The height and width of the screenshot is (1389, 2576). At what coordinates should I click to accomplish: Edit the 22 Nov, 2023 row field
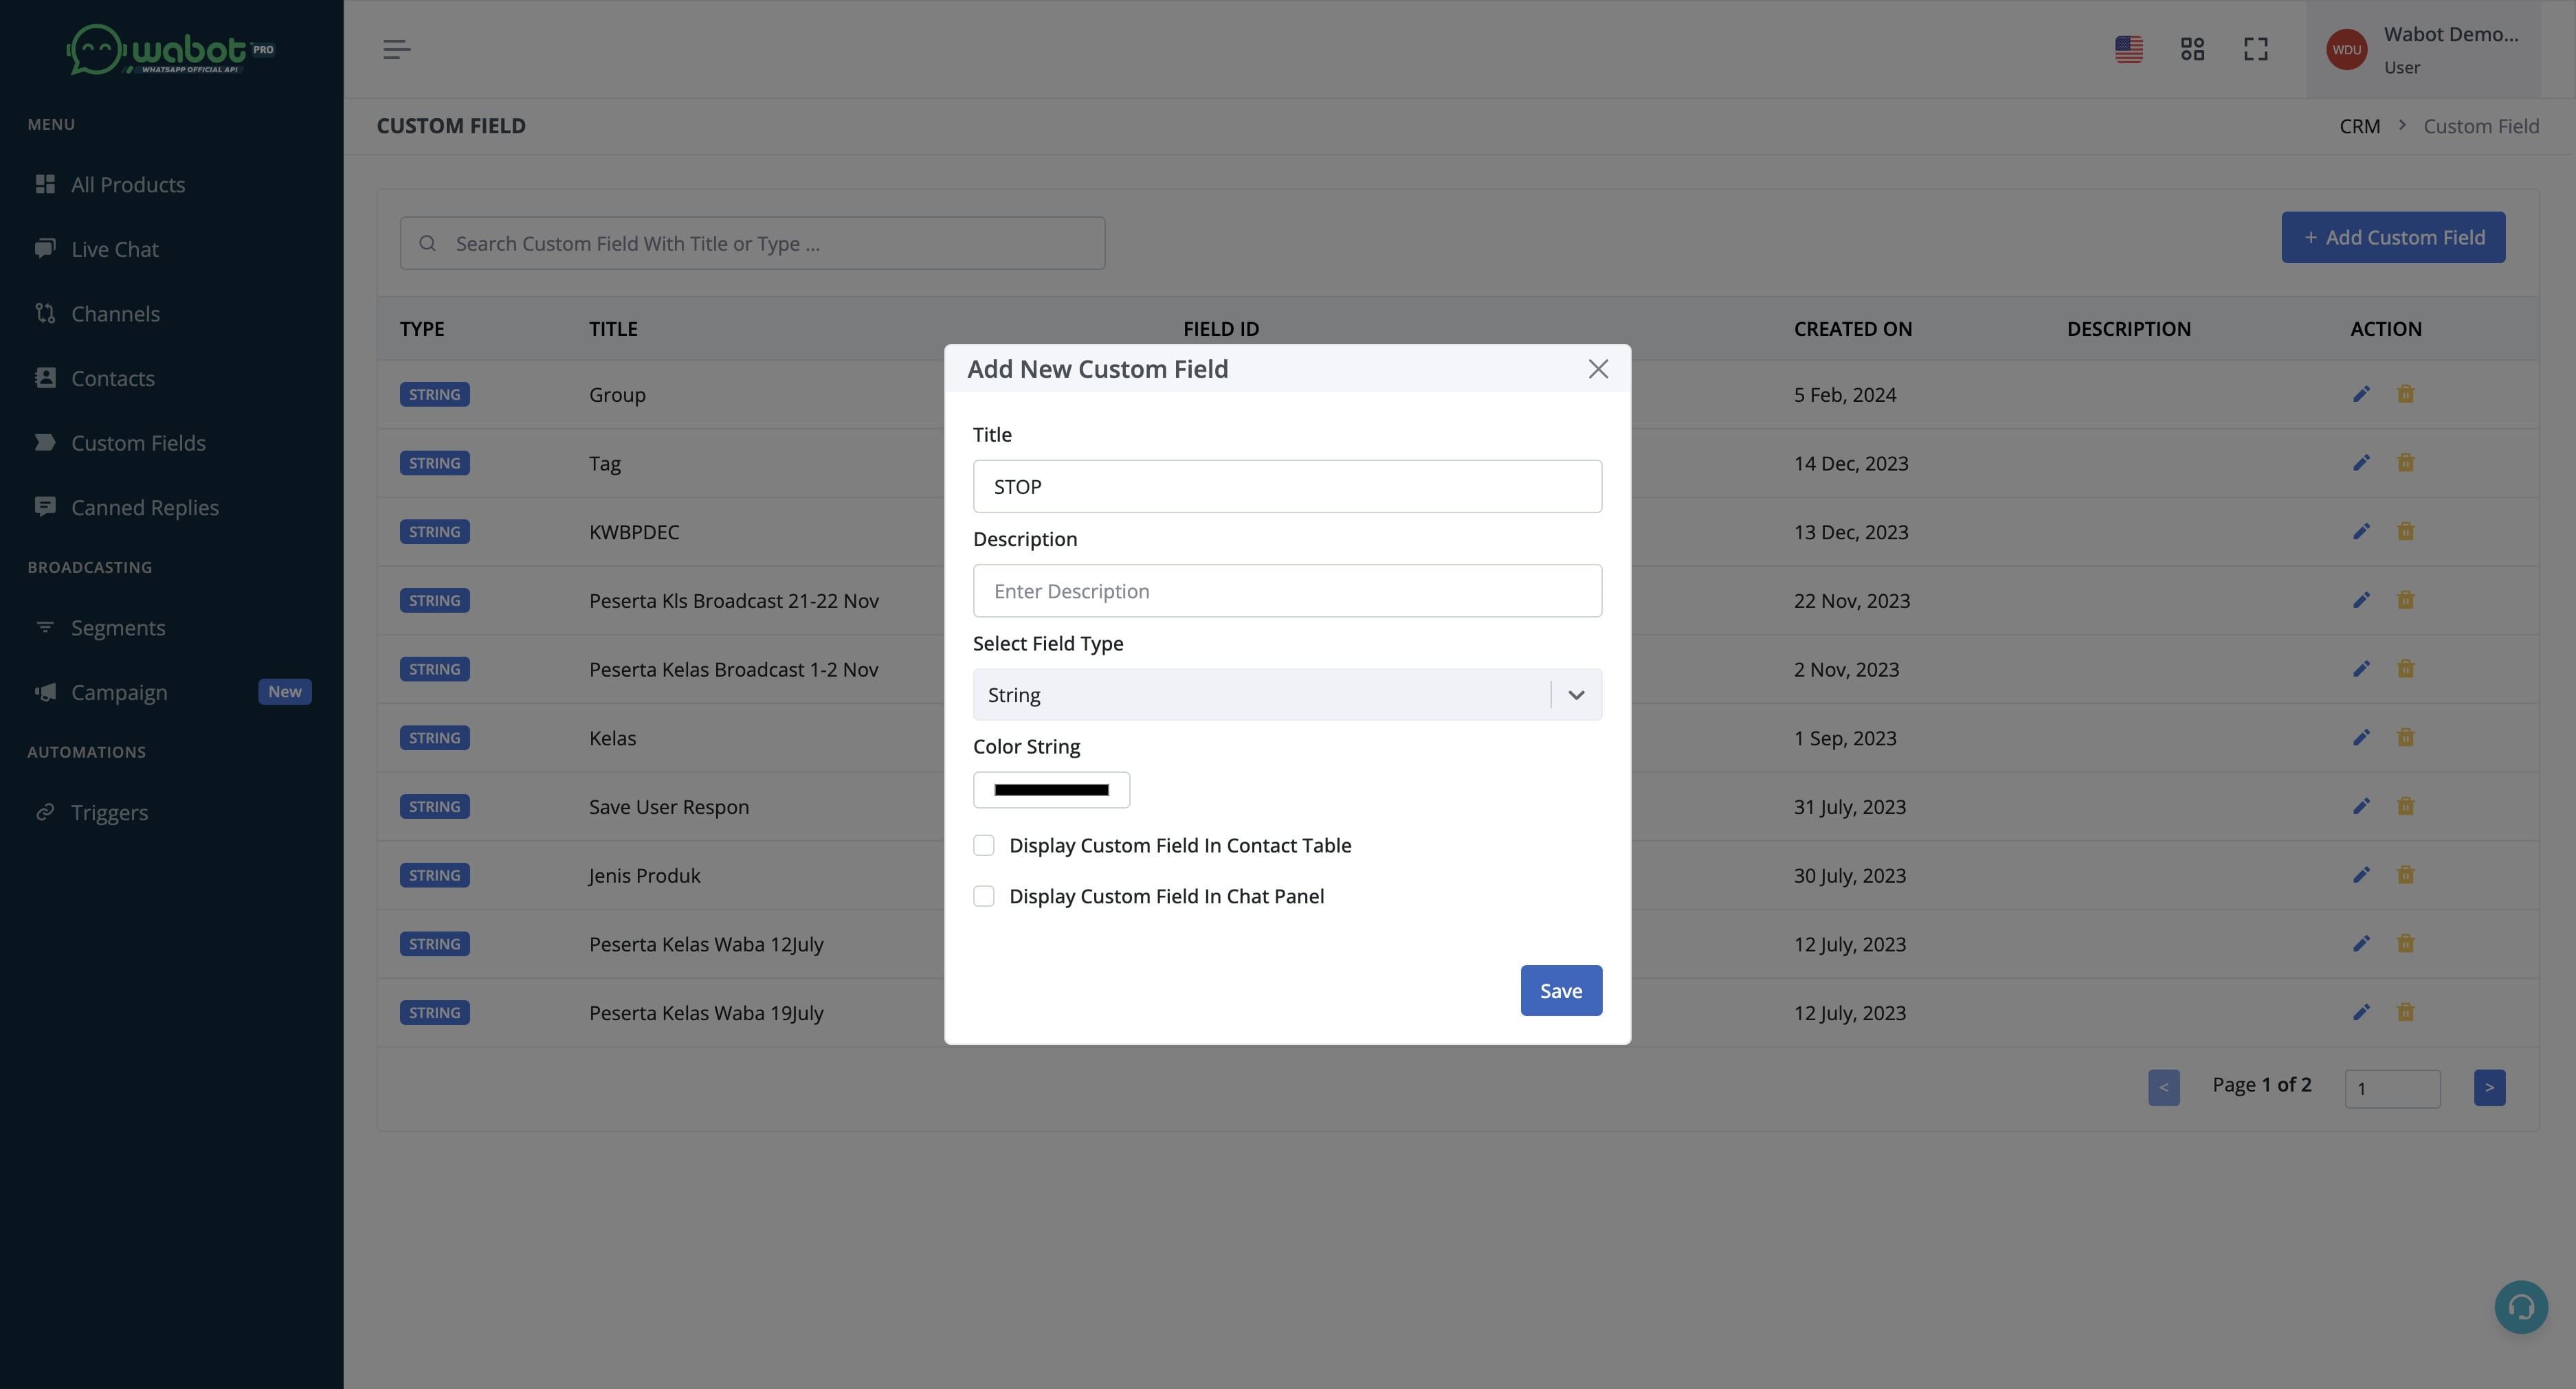click(x=2361, y=600)
